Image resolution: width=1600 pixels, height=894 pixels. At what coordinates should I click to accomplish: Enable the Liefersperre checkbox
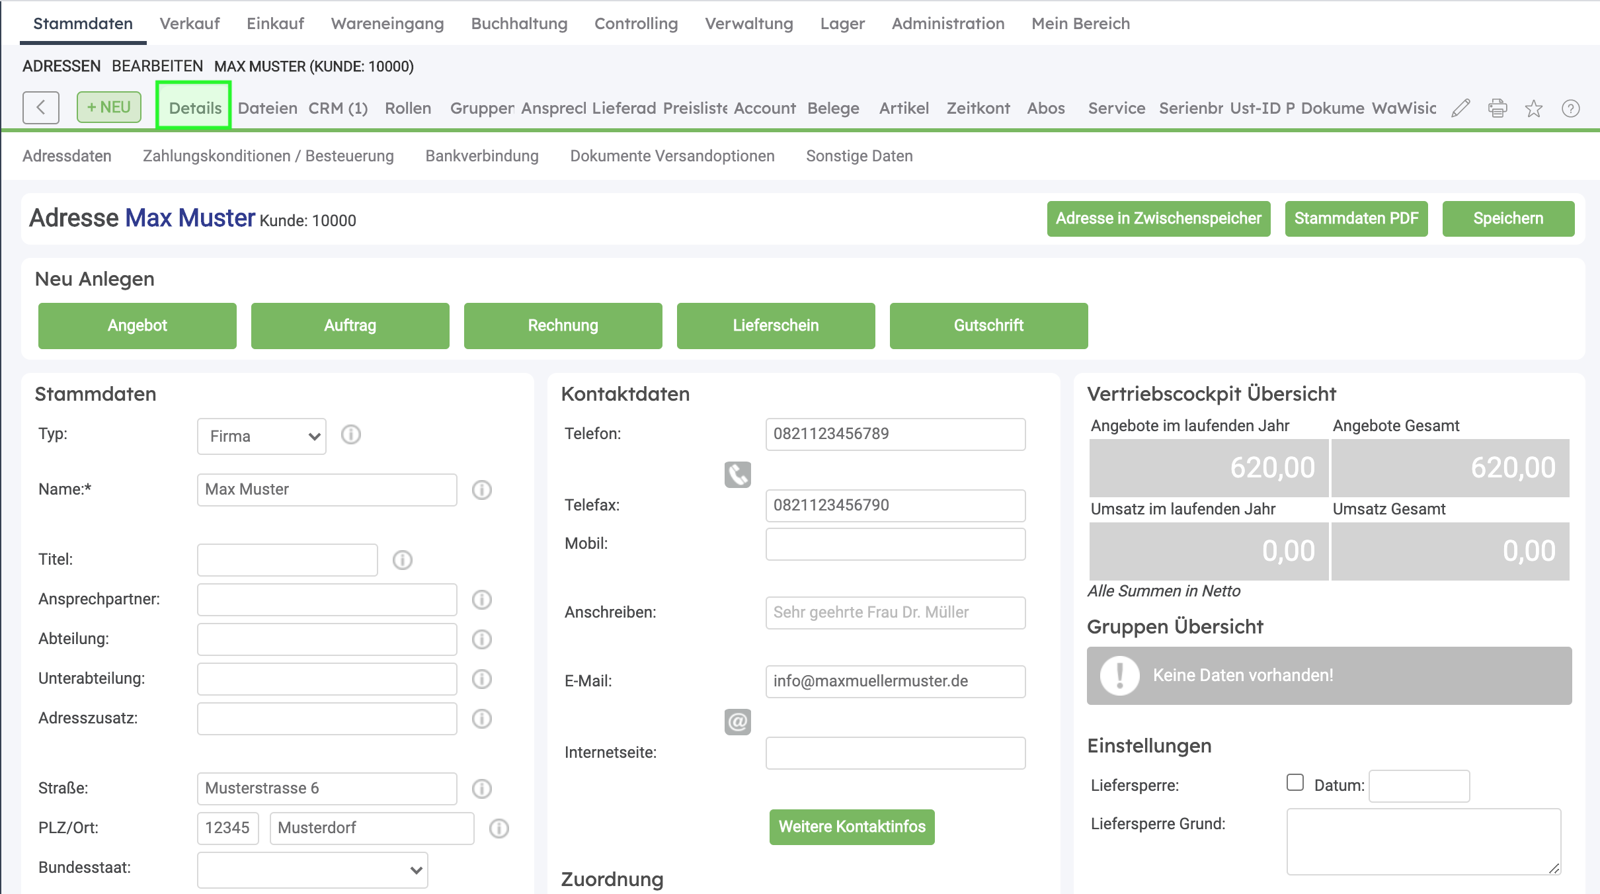[1295, 783]
